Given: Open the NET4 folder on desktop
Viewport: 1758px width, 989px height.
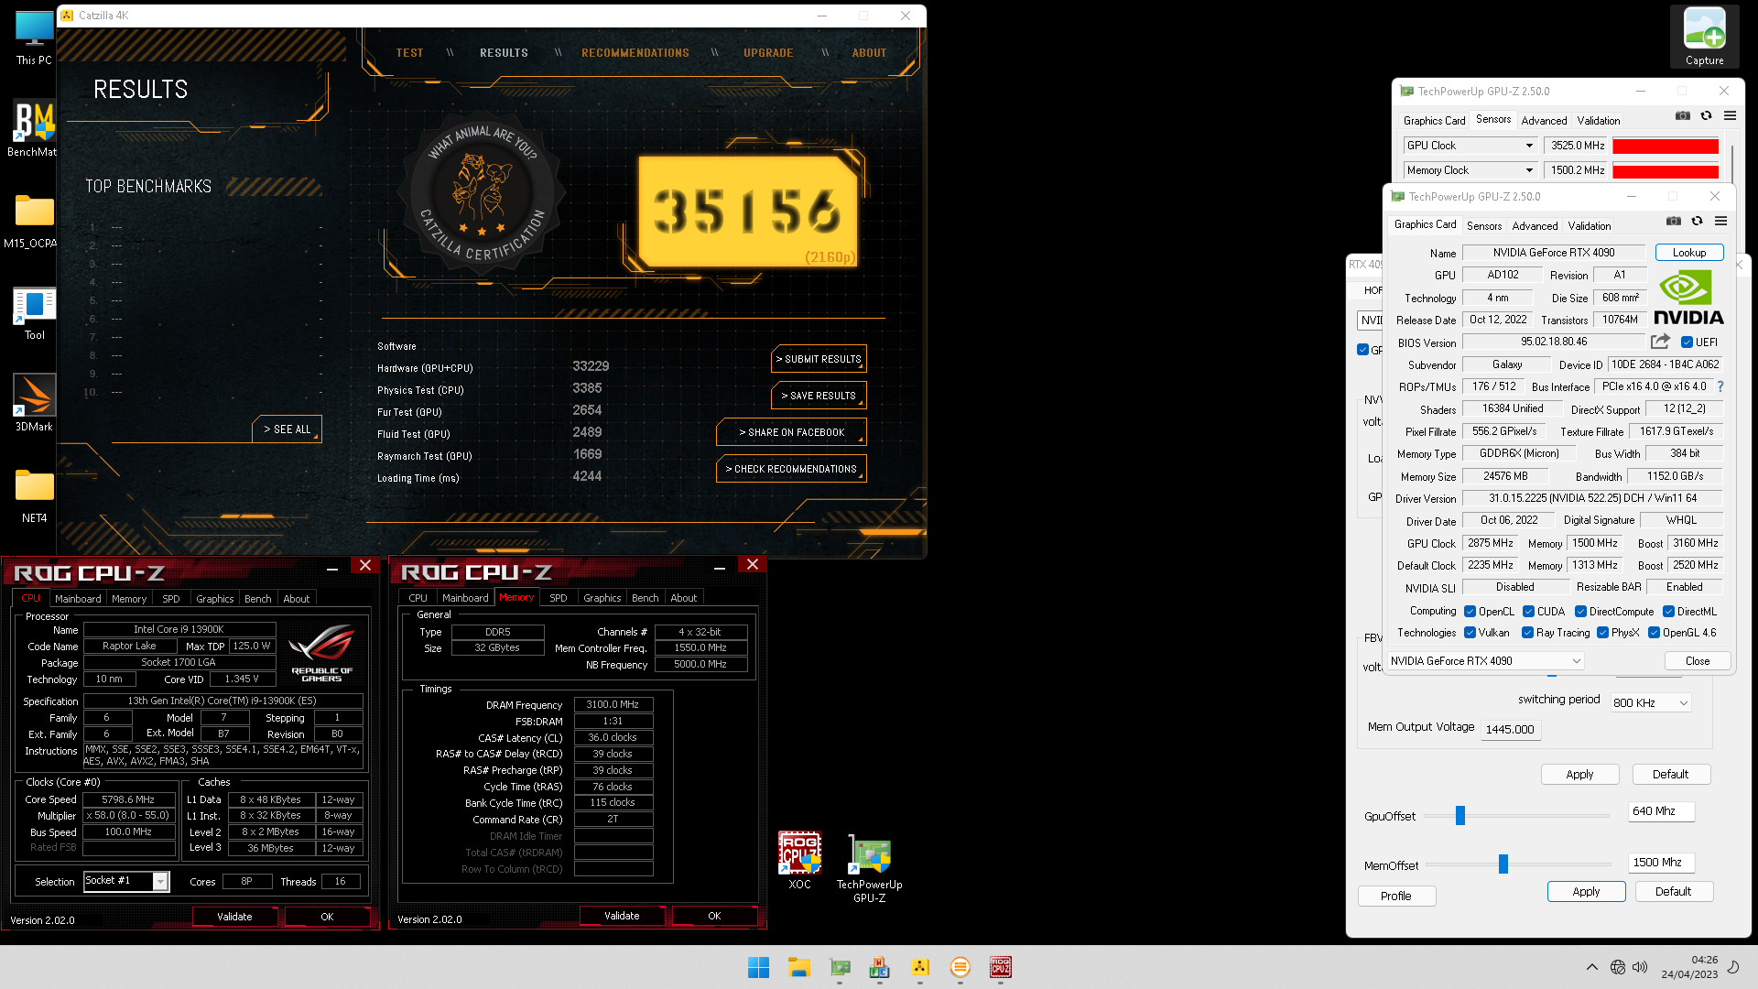Looking at the screenshot, I should pos(34,495).
